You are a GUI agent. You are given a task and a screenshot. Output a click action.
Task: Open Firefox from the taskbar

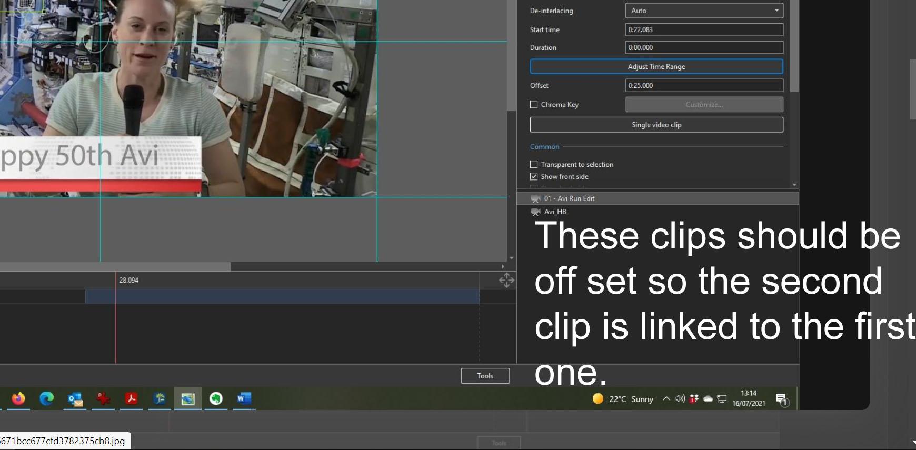(18, 399)
